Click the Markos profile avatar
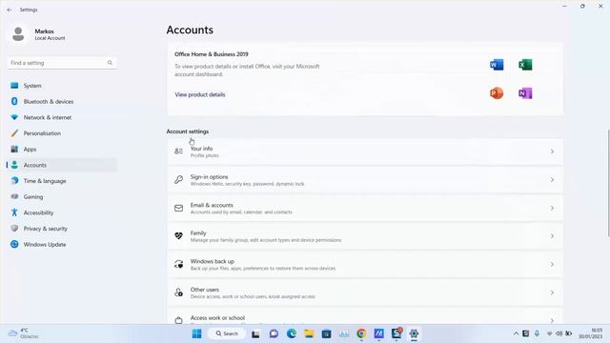 coord(18,34)
